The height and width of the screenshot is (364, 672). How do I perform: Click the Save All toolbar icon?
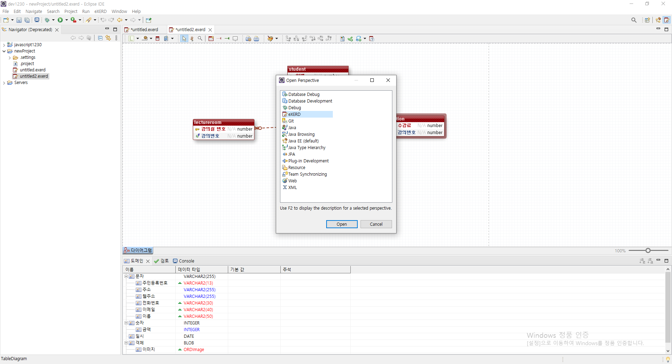coord(27,20)
